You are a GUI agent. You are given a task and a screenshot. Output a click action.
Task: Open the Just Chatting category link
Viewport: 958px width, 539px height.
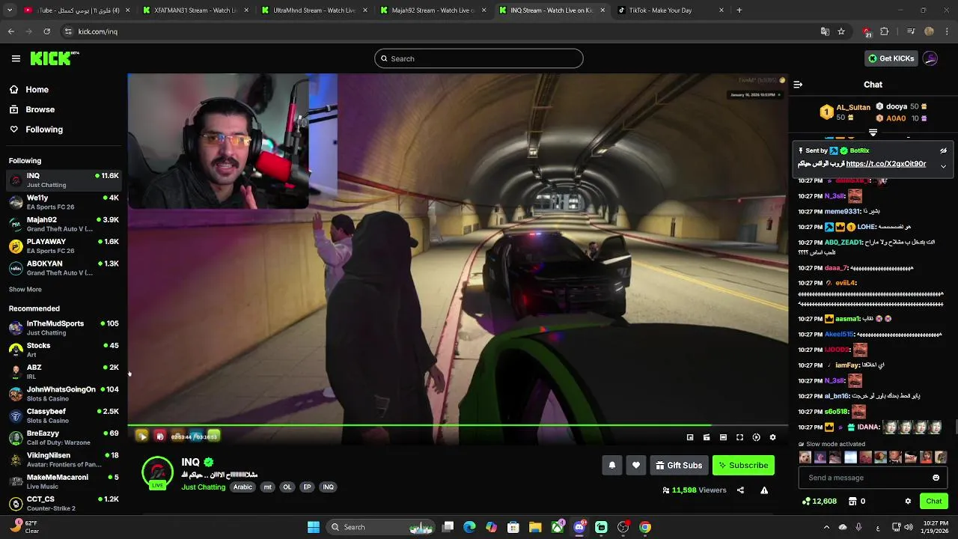pyautogui.click(x=203, y=487)
